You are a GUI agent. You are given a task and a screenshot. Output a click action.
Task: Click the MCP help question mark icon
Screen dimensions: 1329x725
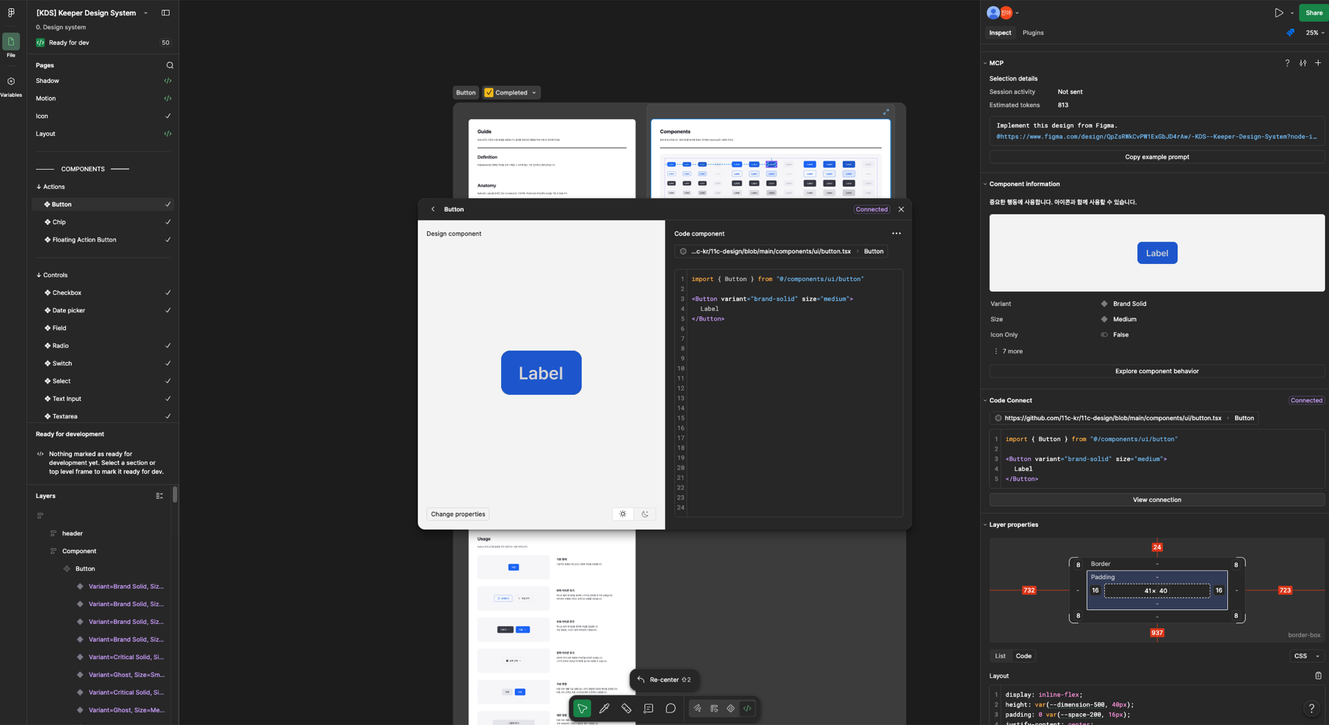(1287, 63)
